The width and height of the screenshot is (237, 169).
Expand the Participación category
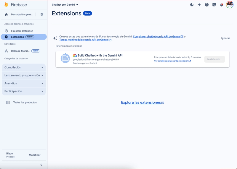click(x=24, y=91)
